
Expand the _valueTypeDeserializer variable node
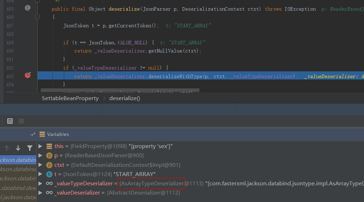40,184
